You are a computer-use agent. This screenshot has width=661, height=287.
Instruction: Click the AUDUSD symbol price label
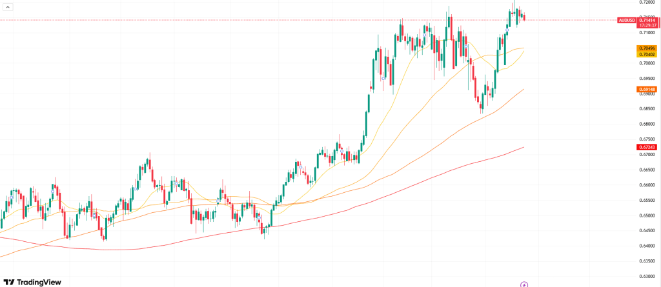coord(626,21)
